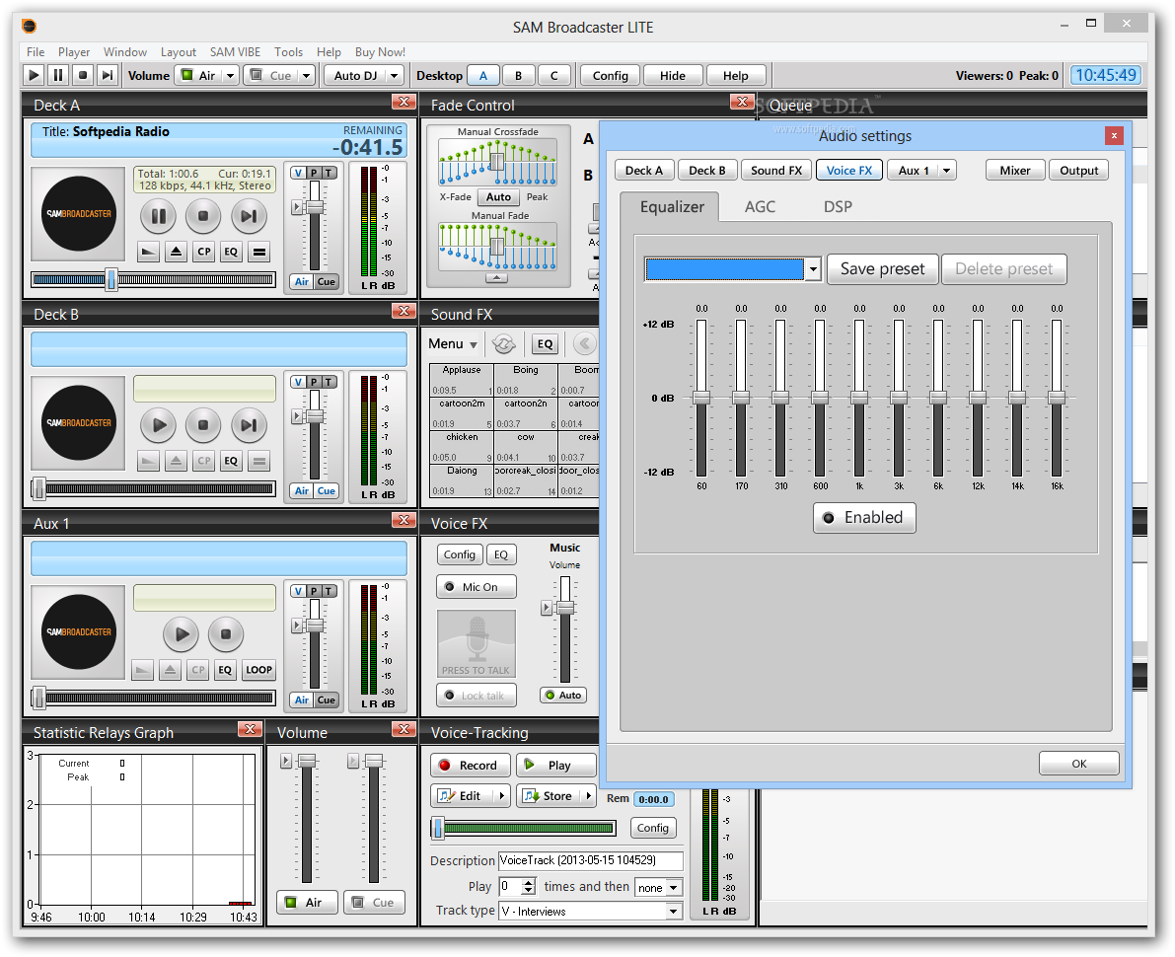Toggle Air in Volume panel
Screen dimensions: 1175x957
tap(307, 903)
